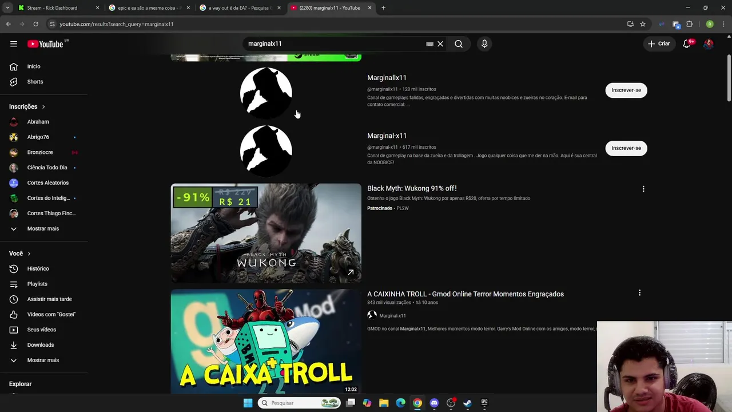The width and height of the screenshot is (732, 412).
Task: Open the Criar menu
Action: (x=659, y=43)
